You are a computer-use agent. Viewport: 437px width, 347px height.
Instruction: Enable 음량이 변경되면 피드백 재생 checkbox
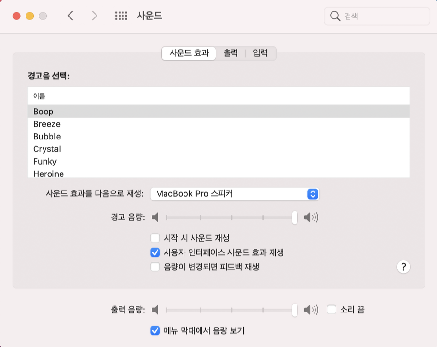(155, 267)
